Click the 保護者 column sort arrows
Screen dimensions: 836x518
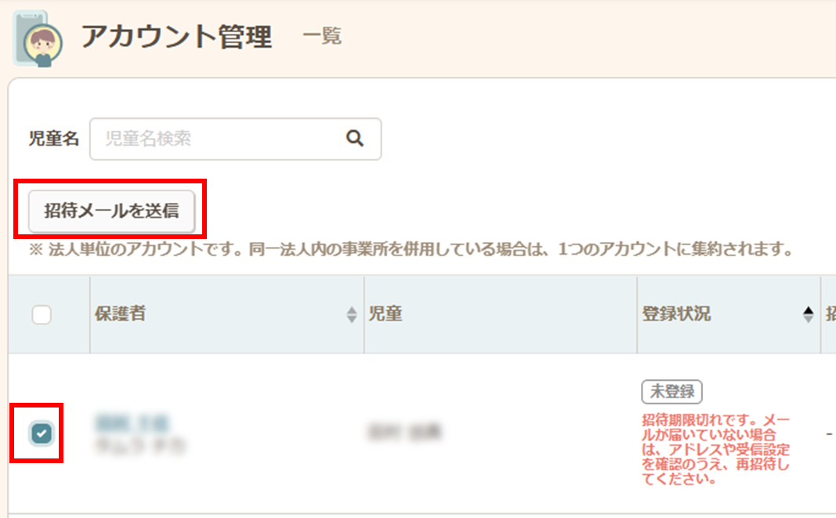pyautogui.click(x=351, y=315)
